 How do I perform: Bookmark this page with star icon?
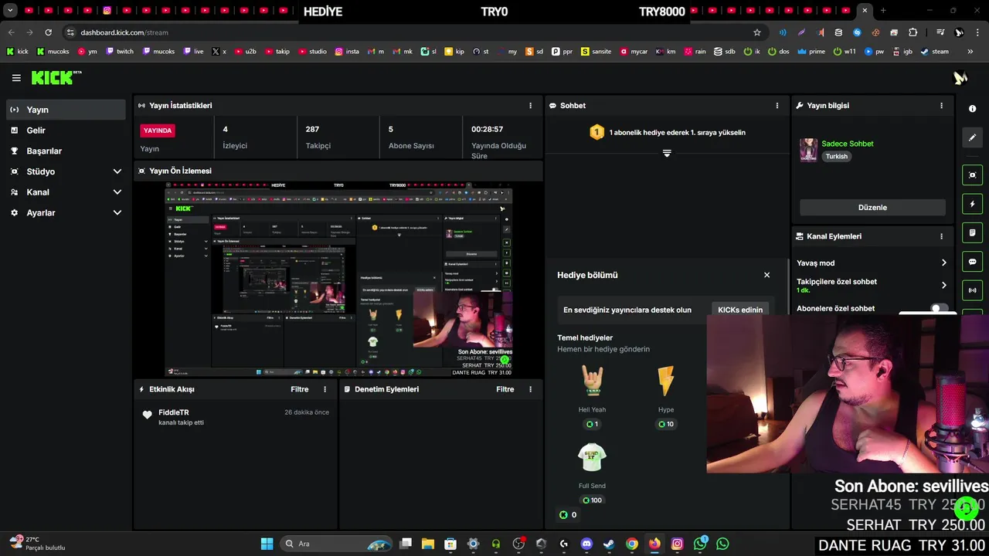[x=757, y=32]
